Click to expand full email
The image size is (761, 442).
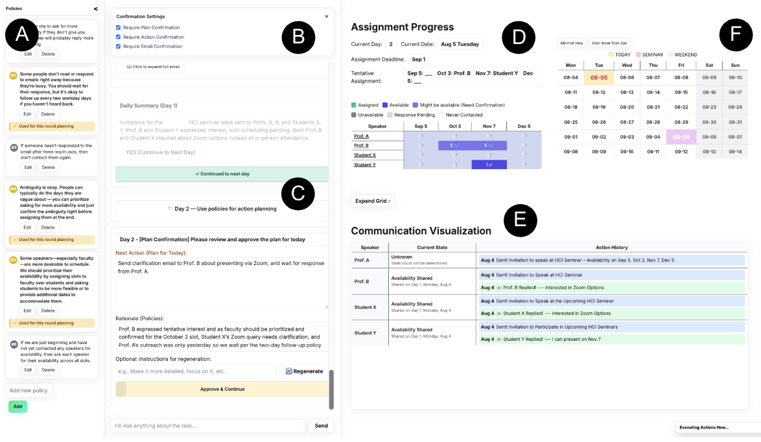[153, 67]
